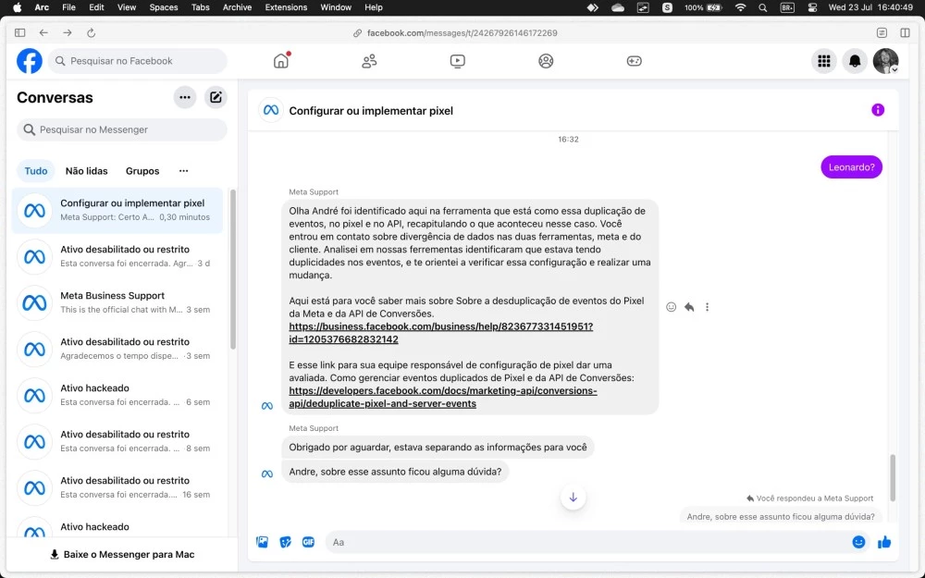The height and width of the screenshot is (578, 925).
Task: Open emoji picker in message box
Action: pos(858,542)
